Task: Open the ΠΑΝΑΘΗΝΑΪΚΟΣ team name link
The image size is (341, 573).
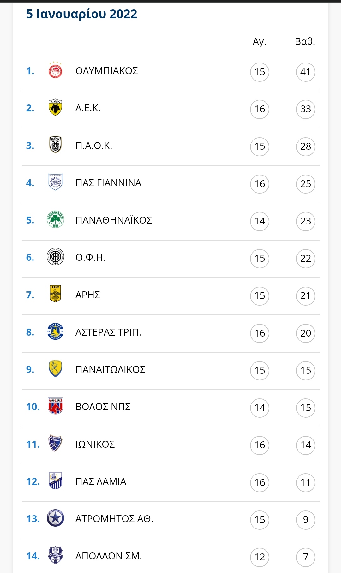Action: point(114,220)
